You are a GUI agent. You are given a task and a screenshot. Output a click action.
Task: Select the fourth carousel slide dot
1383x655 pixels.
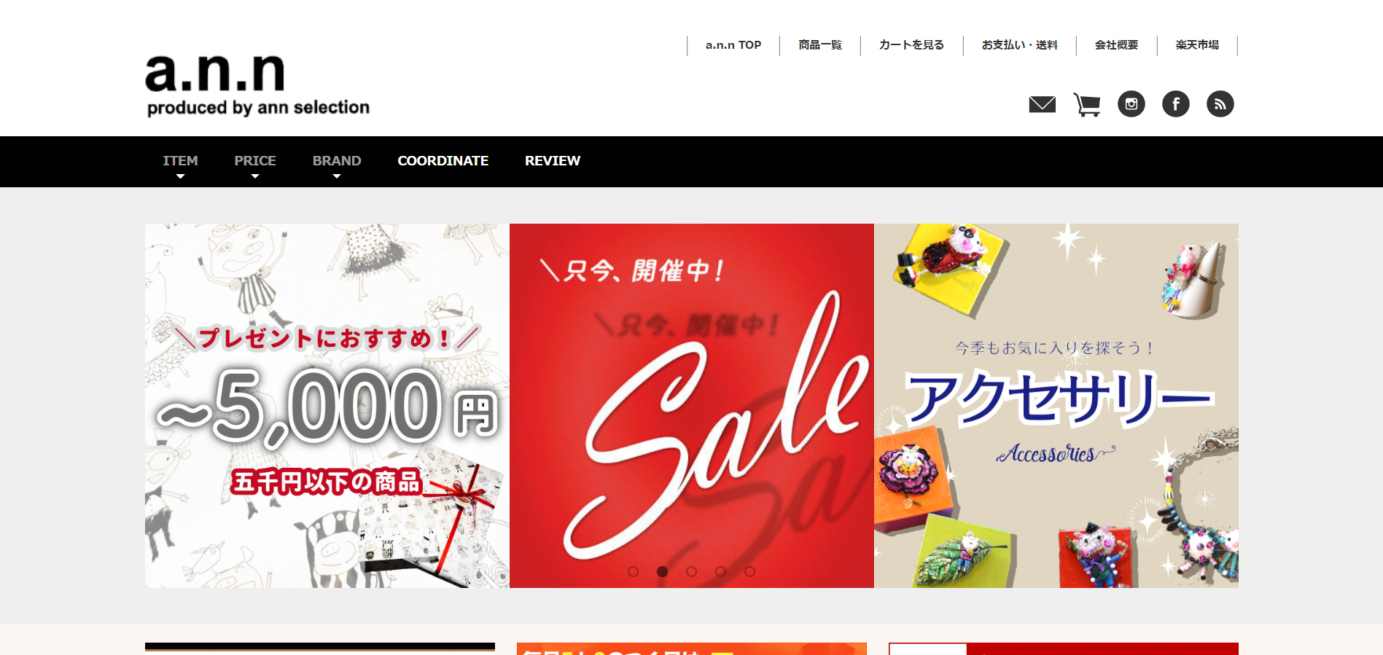[720, 571]
